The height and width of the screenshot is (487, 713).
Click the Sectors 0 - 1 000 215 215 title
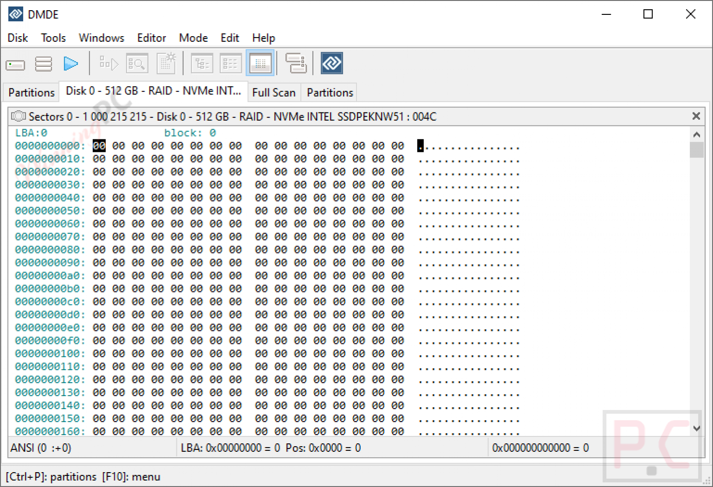(233, 117)
